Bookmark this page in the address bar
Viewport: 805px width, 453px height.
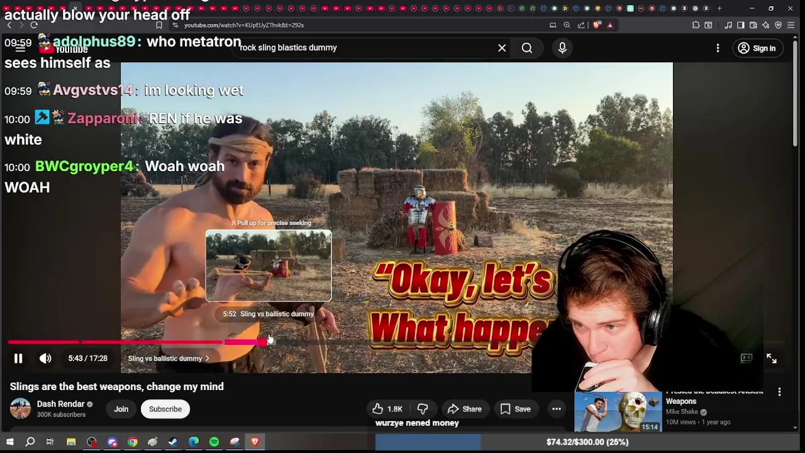tap(159, 25)
